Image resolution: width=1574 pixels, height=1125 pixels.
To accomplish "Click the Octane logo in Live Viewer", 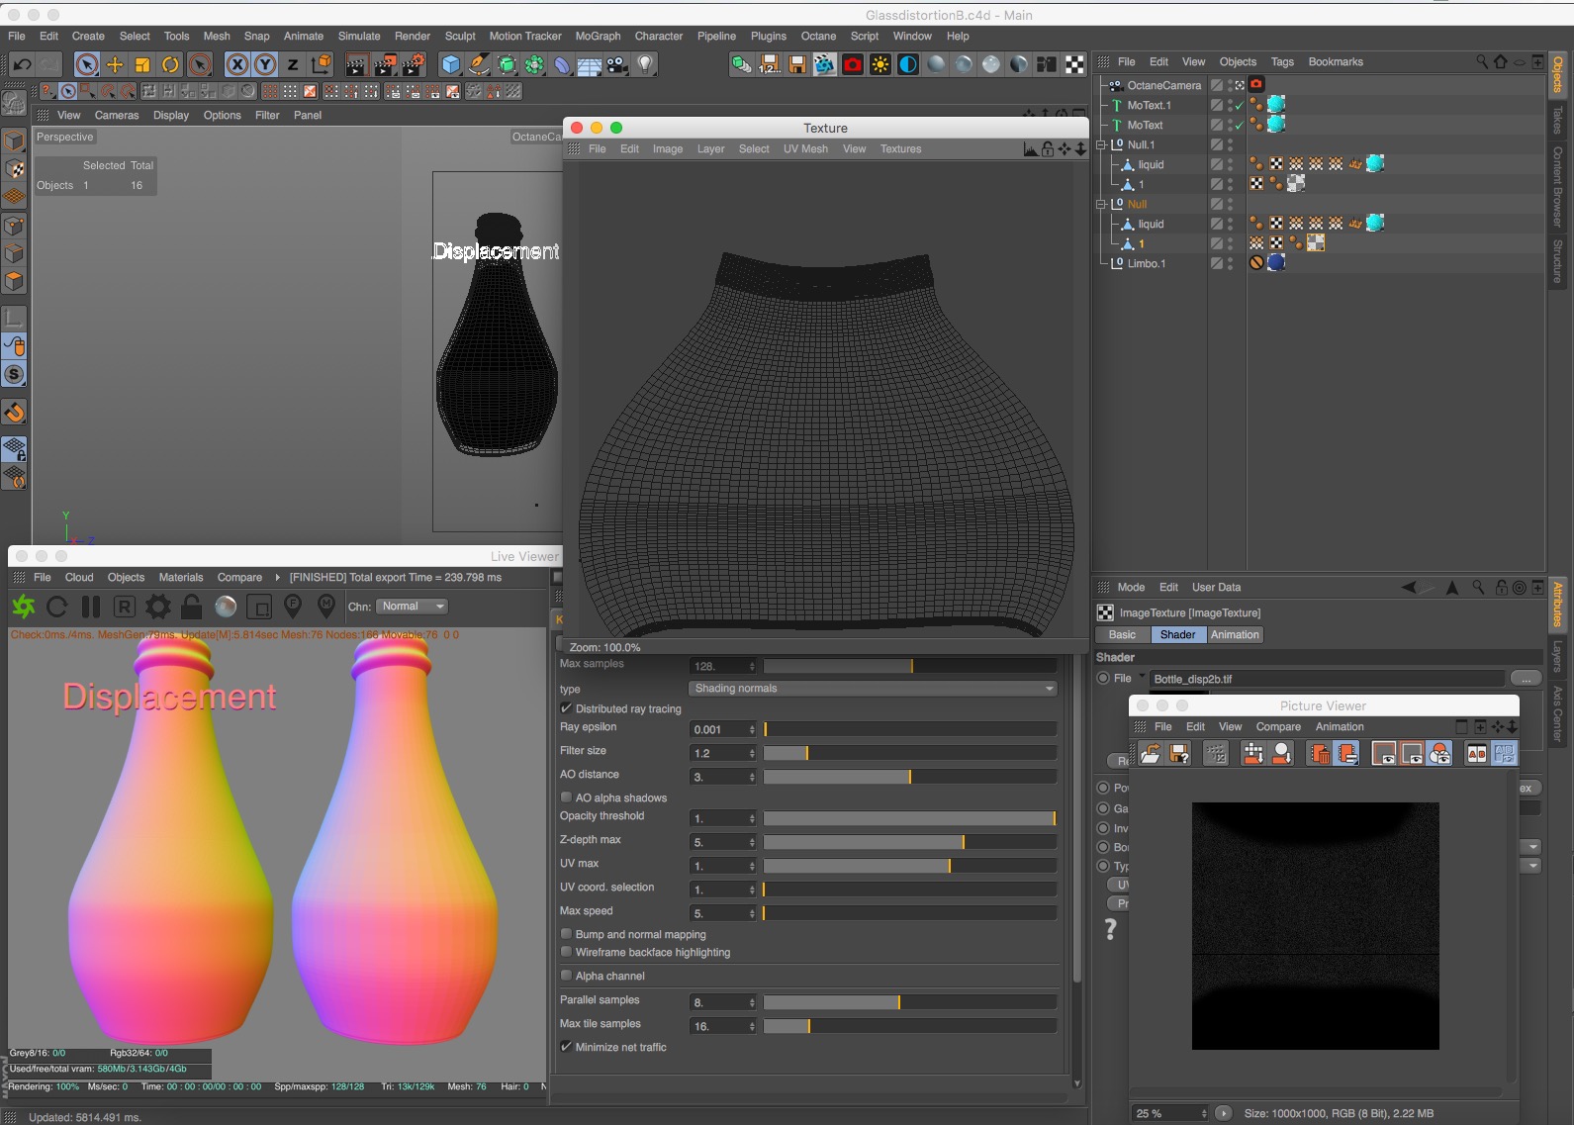I will pos(24,607).
